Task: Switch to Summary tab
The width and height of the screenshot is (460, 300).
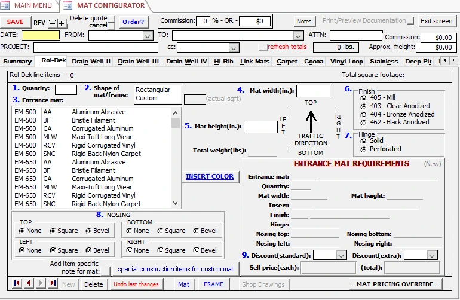Action: pyautogui.click(x=17, y=62)
